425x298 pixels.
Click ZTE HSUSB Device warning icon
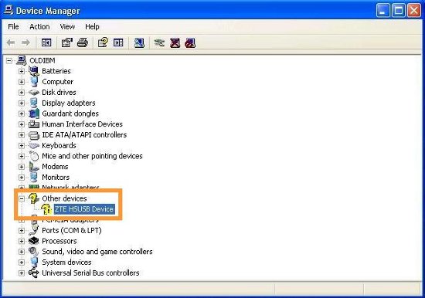[x=46, y=209]
